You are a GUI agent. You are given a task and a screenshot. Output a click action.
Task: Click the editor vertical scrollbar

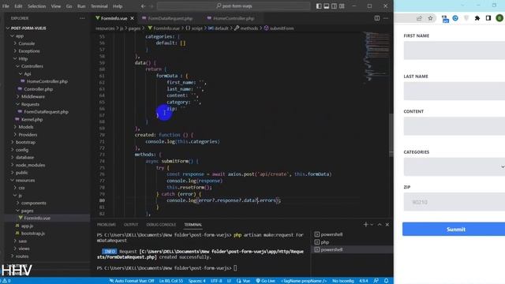click(x=391, y=135)
